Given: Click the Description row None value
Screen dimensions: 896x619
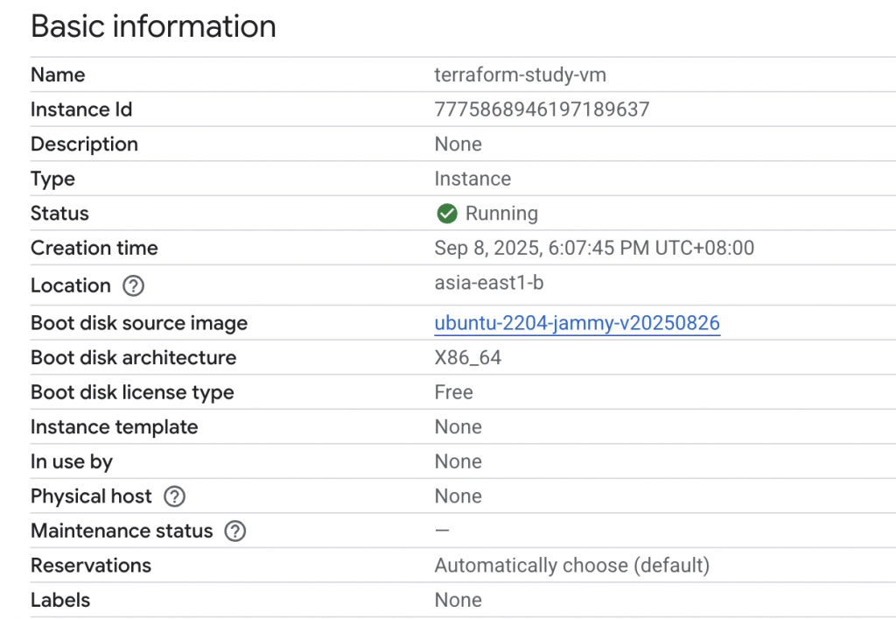Looking at the screenshot, I should 458,144.
